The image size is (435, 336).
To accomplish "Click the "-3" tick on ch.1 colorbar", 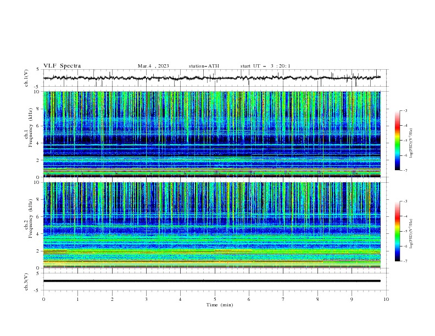I will tap(405, 110).
